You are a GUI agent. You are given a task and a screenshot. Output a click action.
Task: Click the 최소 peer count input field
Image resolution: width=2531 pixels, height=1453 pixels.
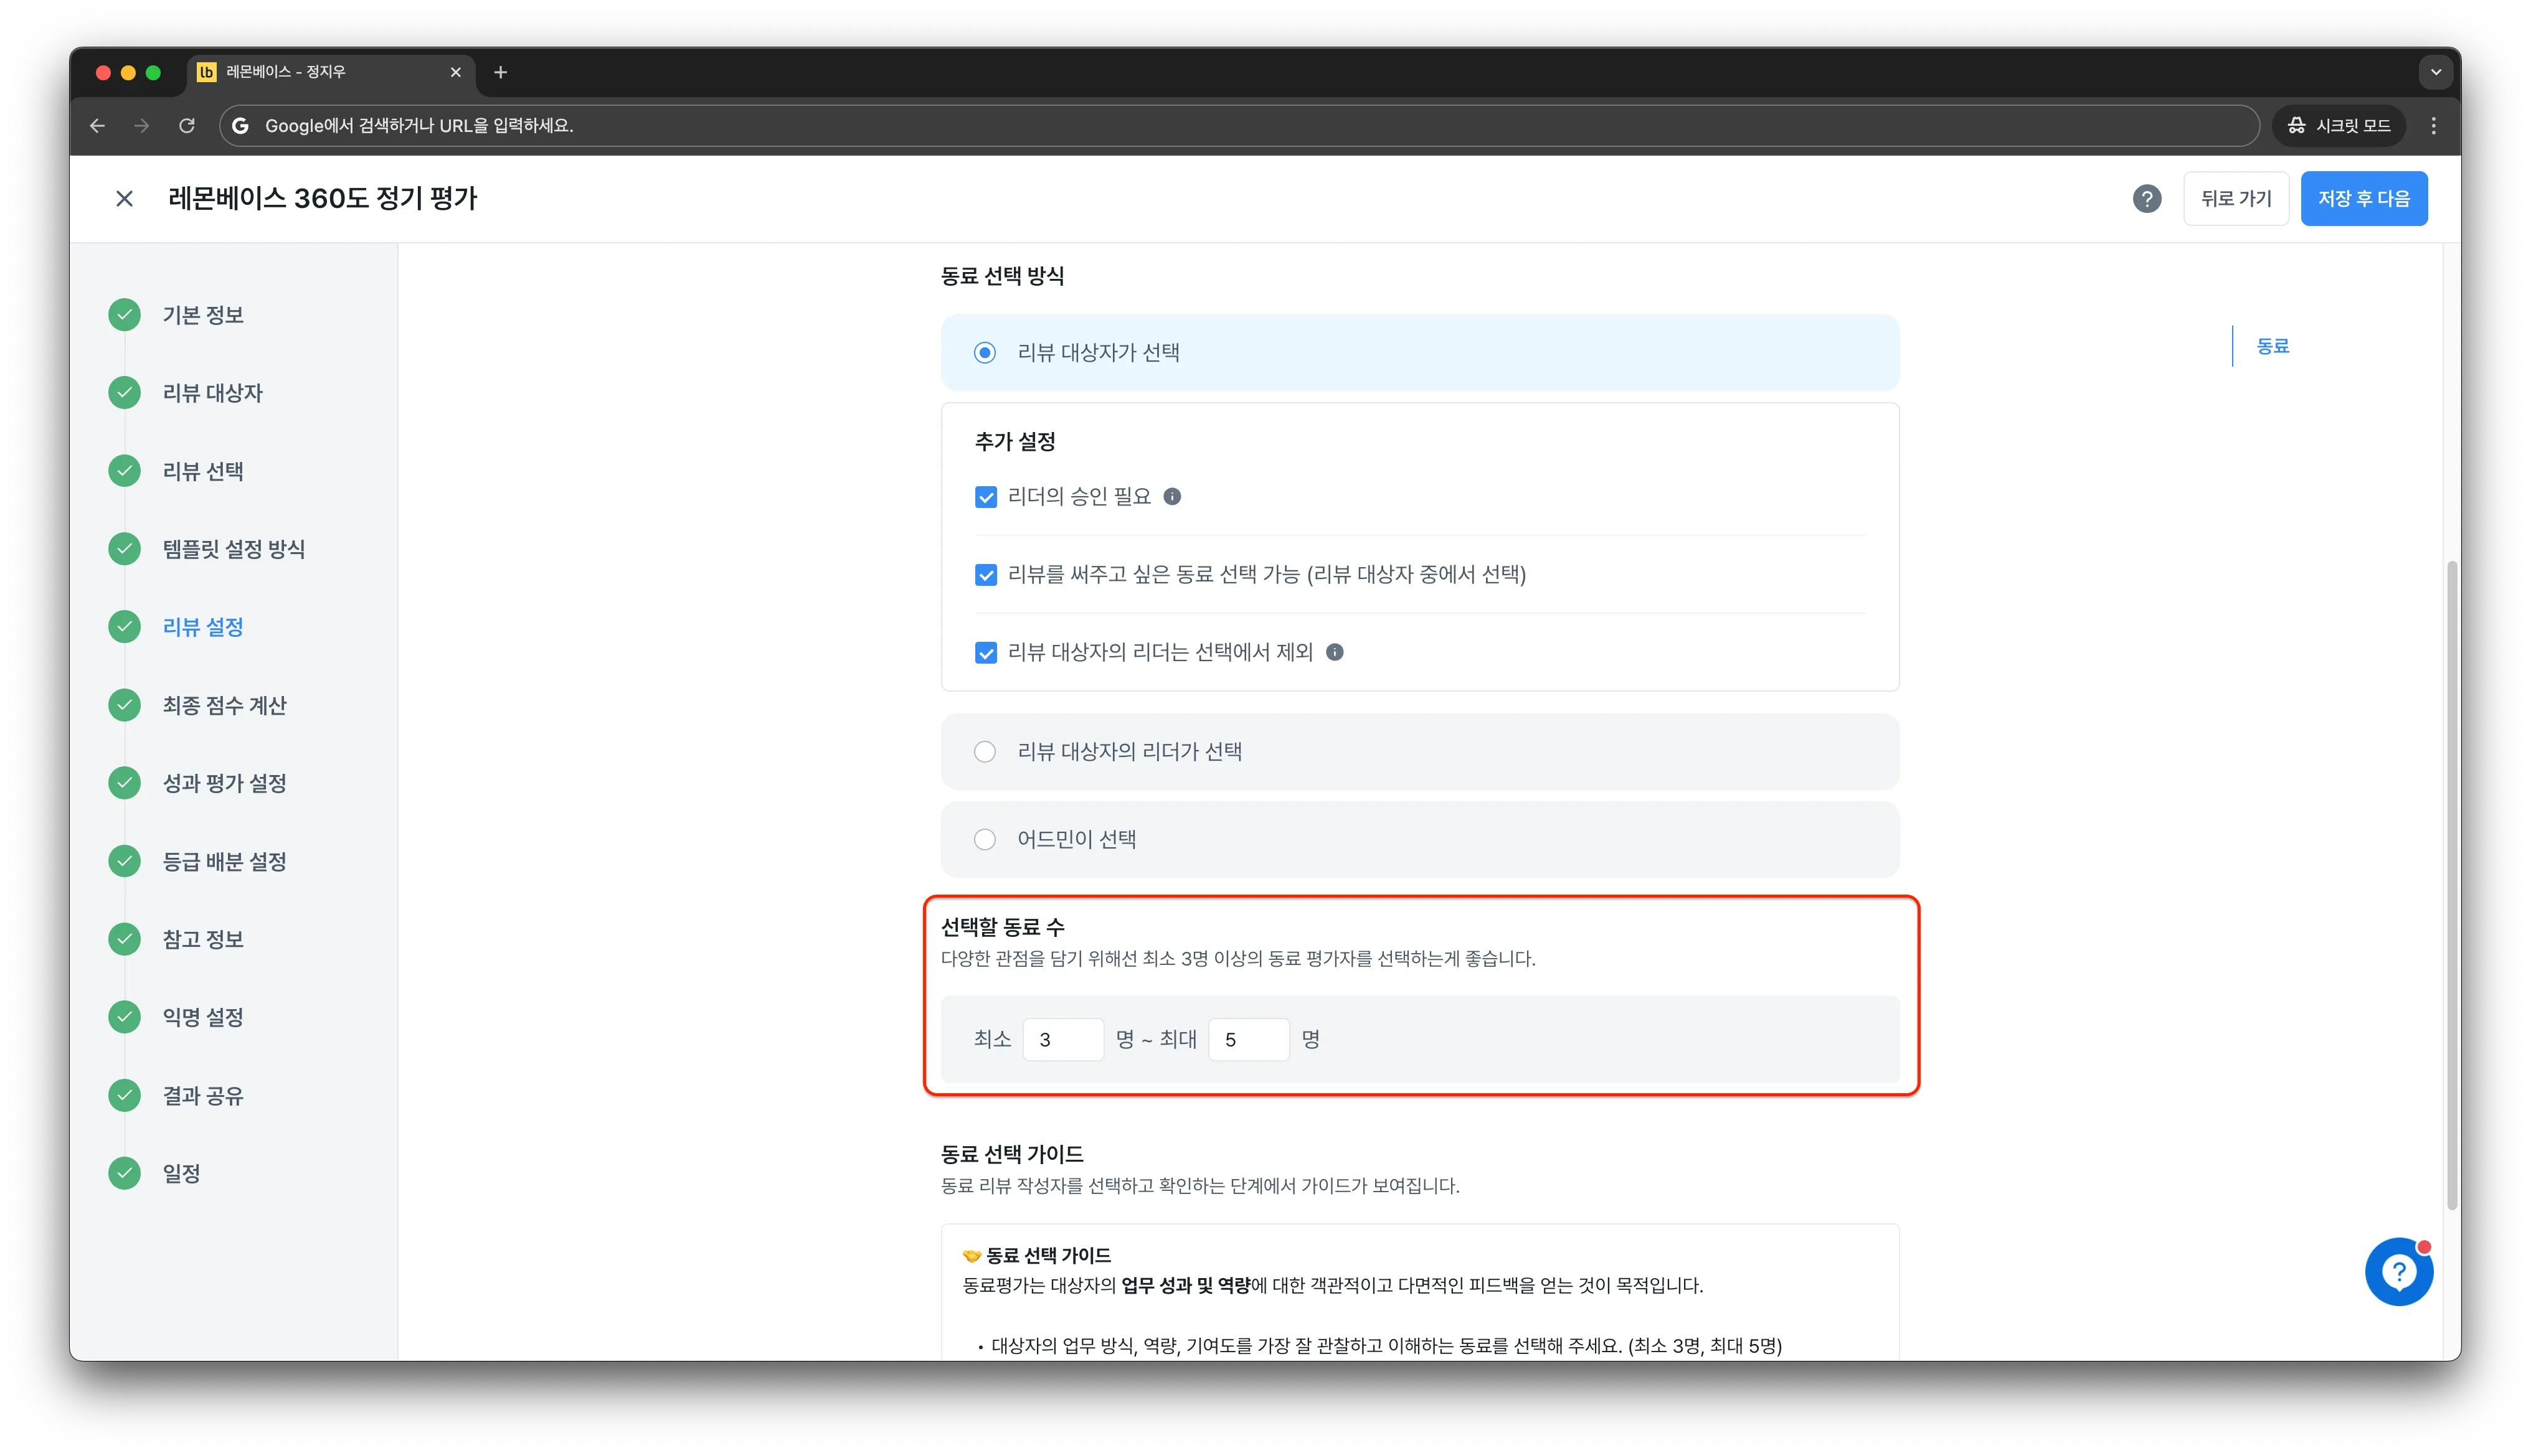[1063, 1039]
